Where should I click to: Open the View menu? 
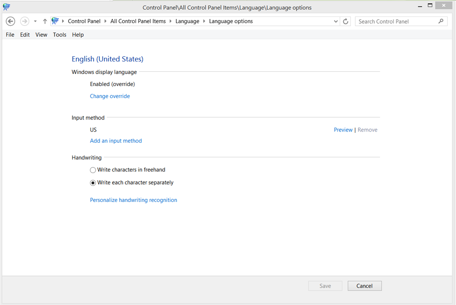pyautogui.click(x=41, y=34)
